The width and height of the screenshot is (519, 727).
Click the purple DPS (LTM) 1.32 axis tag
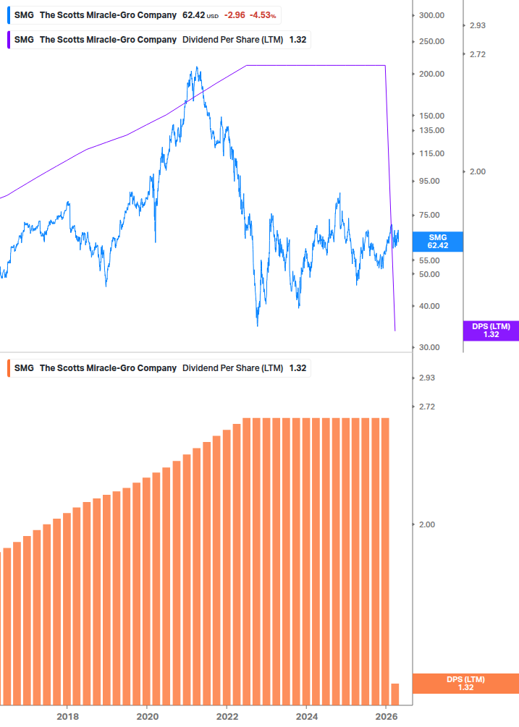[491, 331]
